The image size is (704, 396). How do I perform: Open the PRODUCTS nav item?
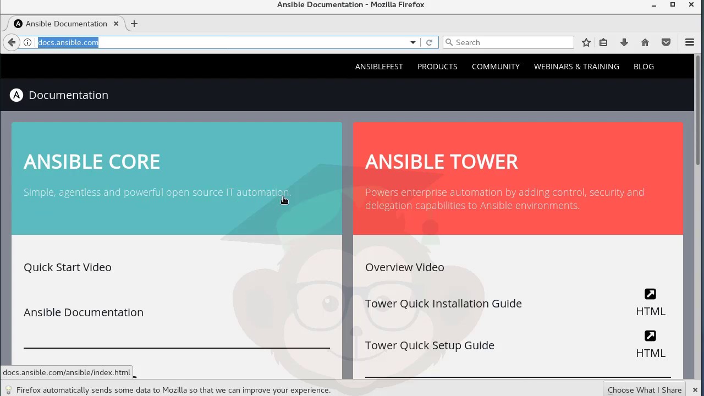[437, 67]
